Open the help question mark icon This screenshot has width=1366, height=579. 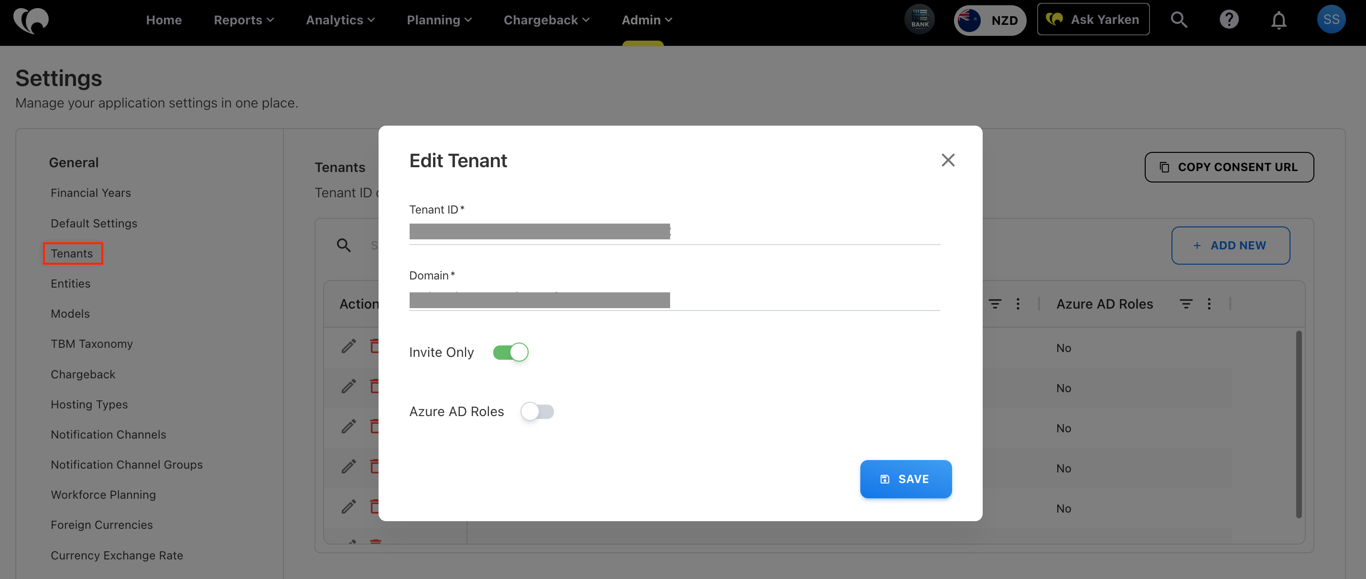[x=1229, y=20]
